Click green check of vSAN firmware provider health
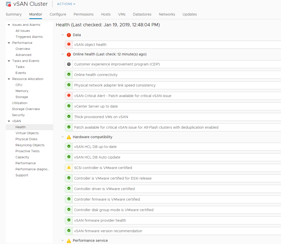 (x=69, y=220)
